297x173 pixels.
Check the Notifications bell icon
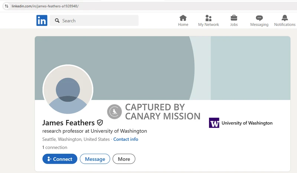tap(285, 18)
